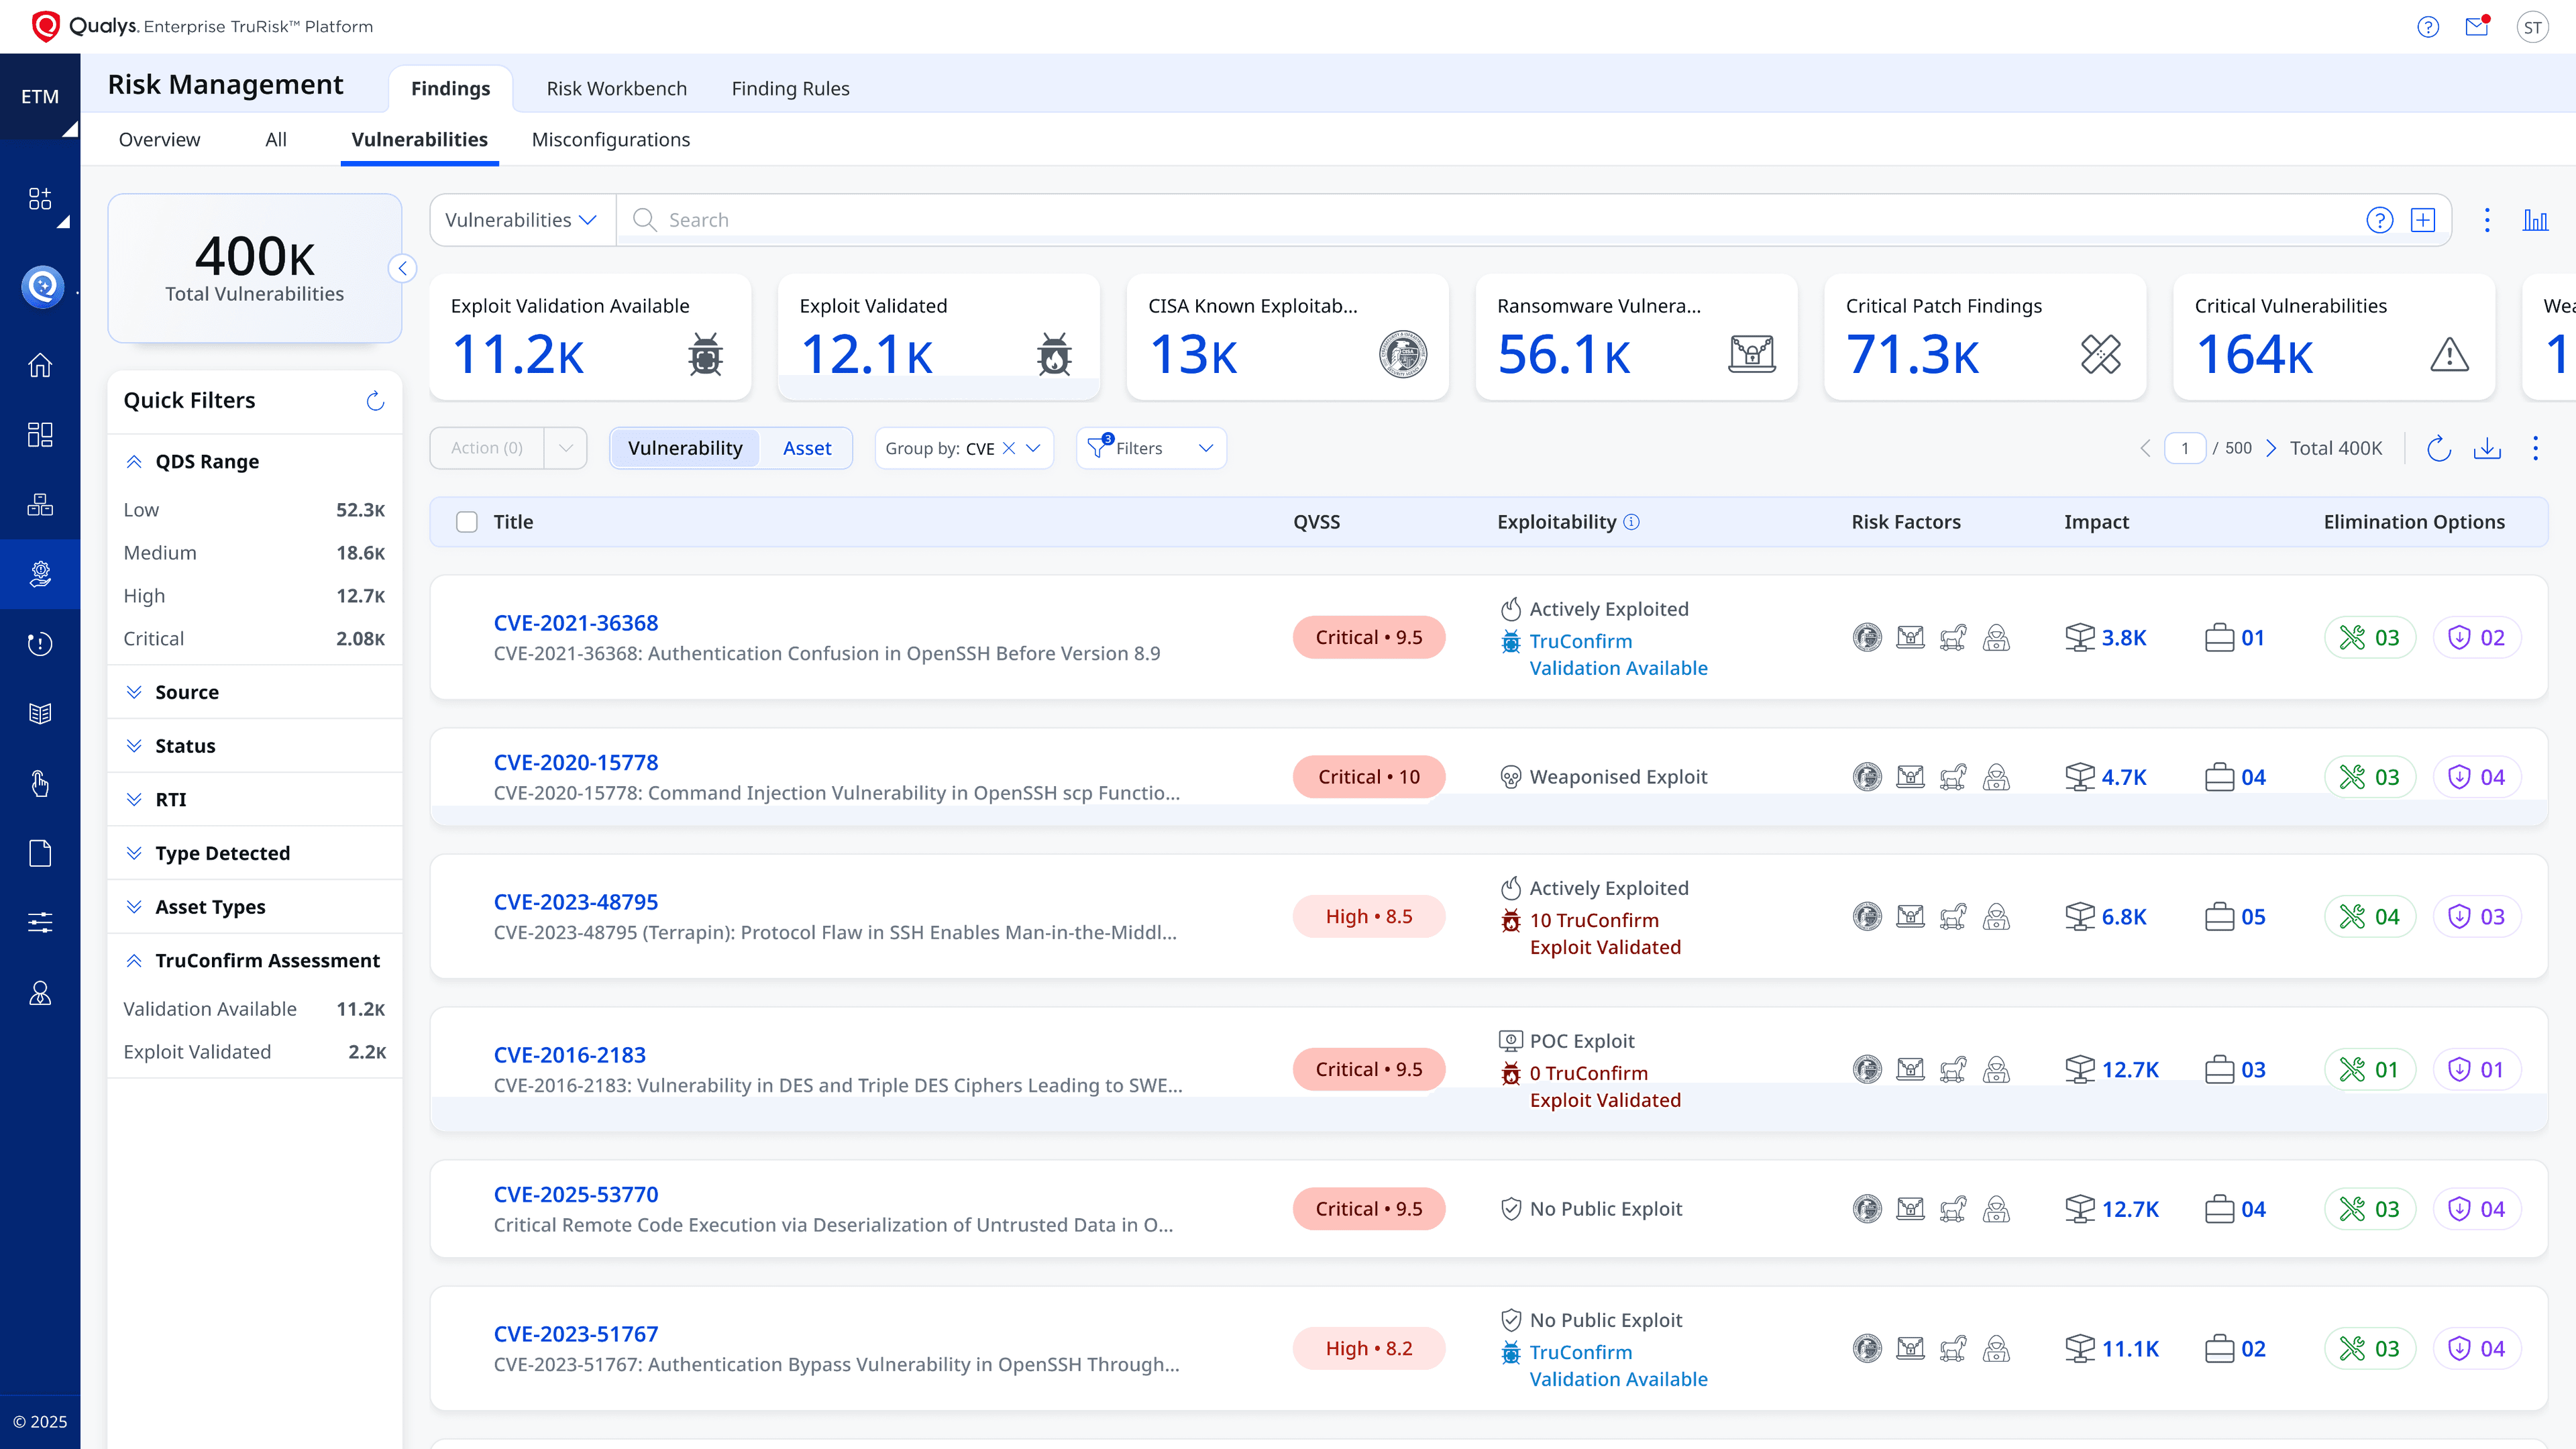Open the asset inventory icon in sidebar

(40, 504)
